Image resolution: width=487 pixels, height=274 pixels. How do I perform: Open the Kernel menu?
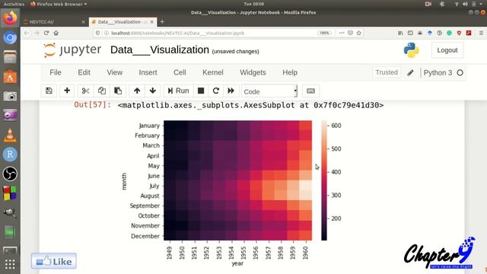click(x=213, y=72)
